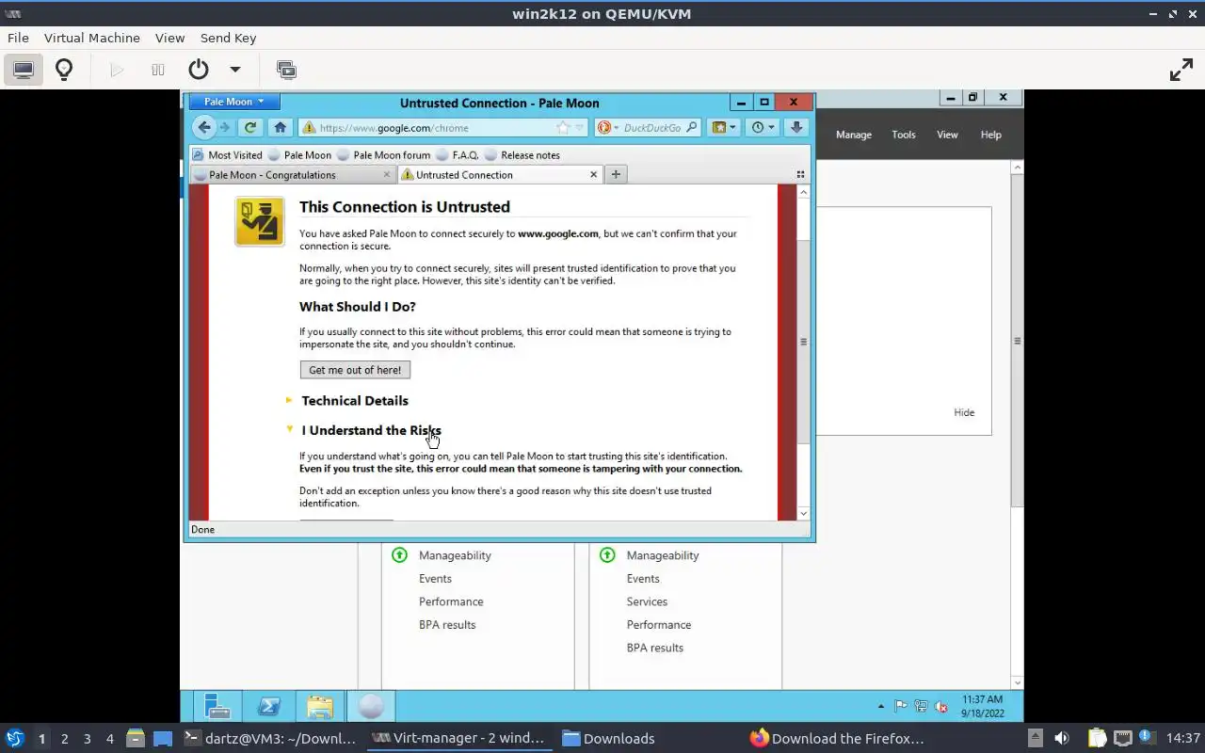Launch PowerShell from the Windows taskbar
This screenshot has width=1205, height=753.
268,706
